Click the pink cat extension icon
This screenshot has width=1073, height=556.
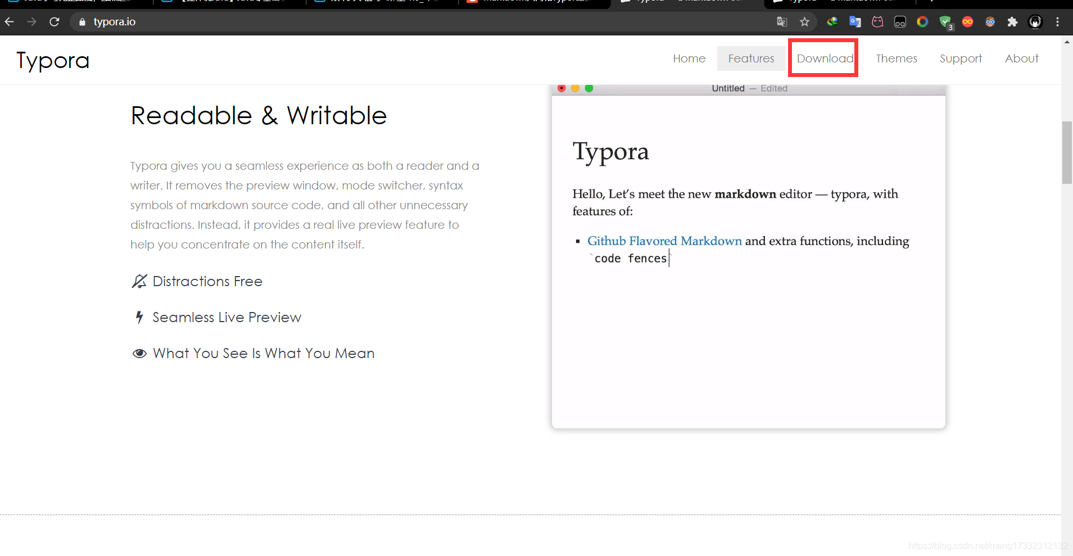click(x=877, y=22)
